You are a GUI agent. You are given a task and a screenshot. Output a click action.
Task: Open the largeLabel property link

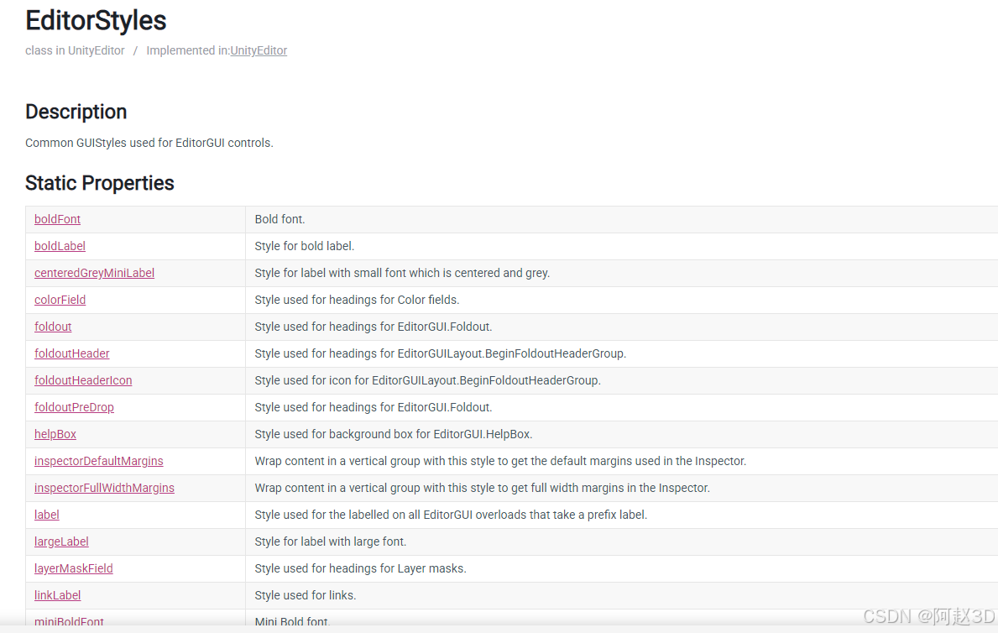(x=61, y=541)
